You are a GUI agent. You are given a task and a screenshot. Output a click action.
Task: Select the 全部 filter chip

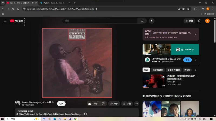[x=146, y=70]
